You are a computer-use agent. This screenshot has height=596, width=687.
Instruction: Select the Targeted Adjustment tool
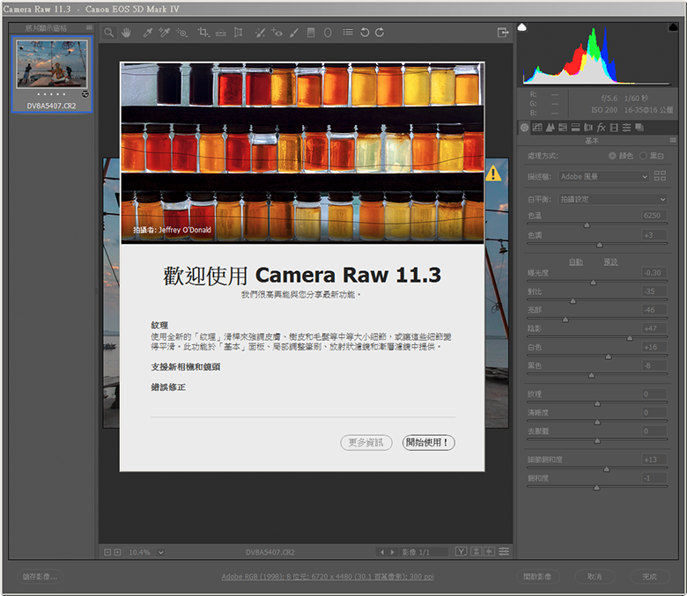tap(181, 33)
